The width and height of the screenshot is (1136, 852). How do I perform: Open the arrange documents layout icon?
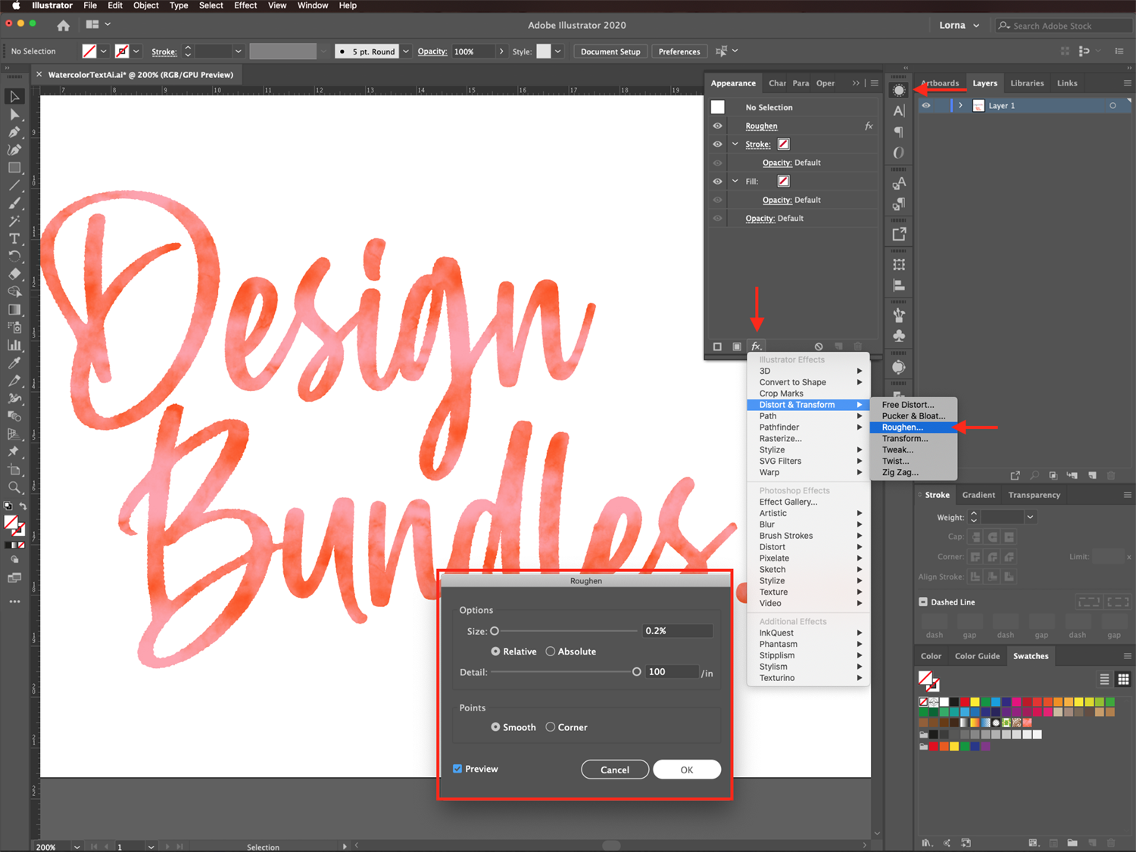click(98, 25)
